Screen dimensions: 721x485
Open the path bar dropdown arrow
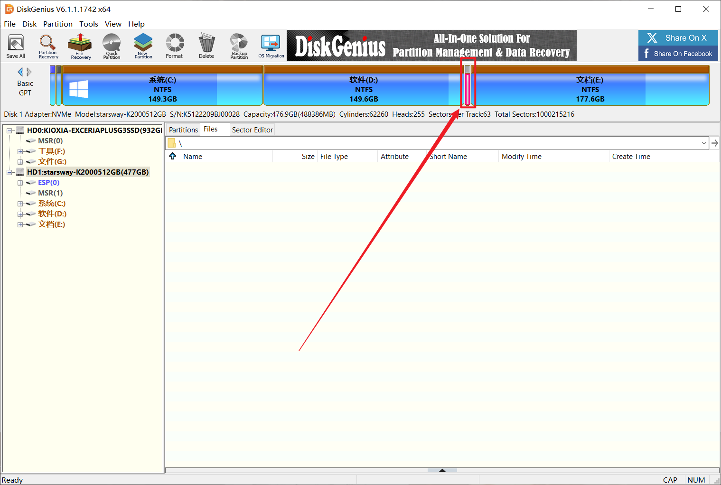(704, 143)
